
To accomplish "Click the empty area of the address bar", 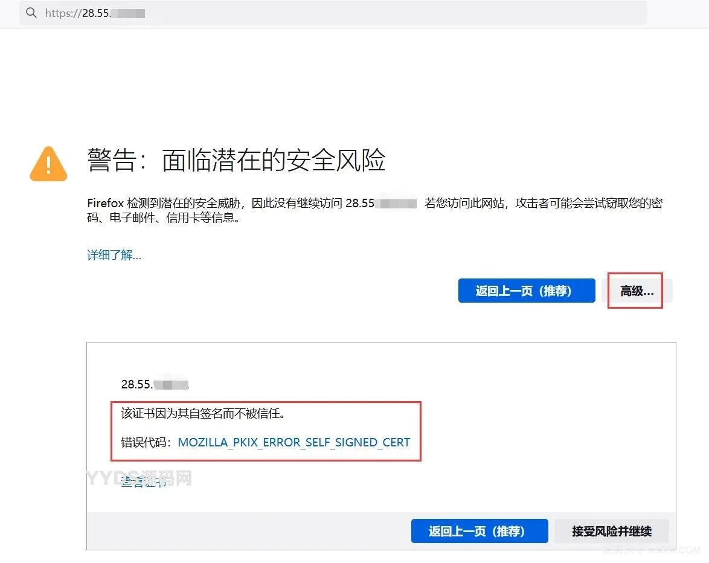I will point(396,13).
